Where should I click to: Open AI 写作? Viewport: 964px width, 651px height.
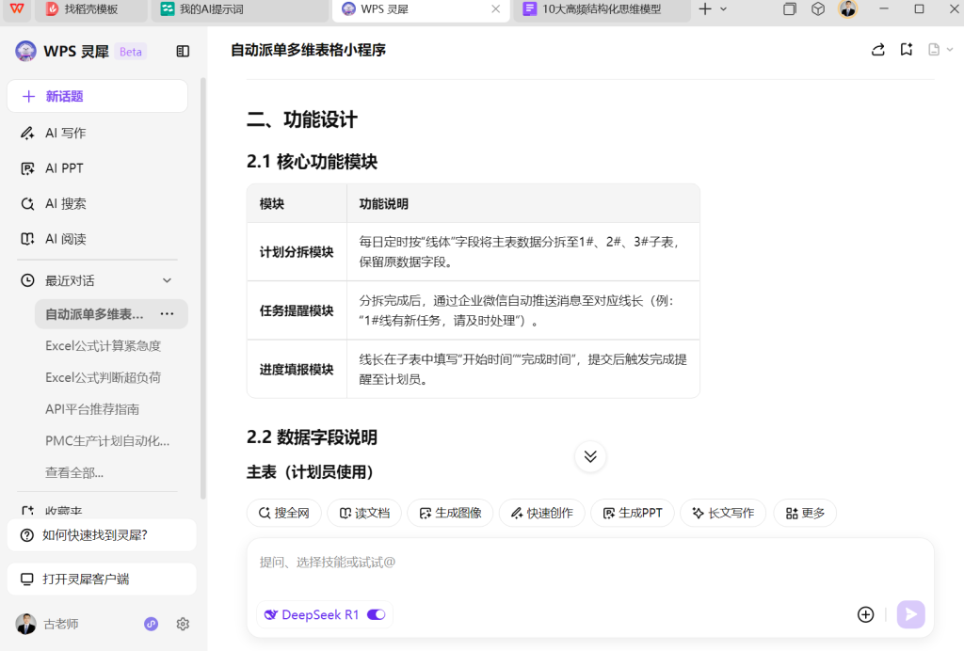point(65,133)
